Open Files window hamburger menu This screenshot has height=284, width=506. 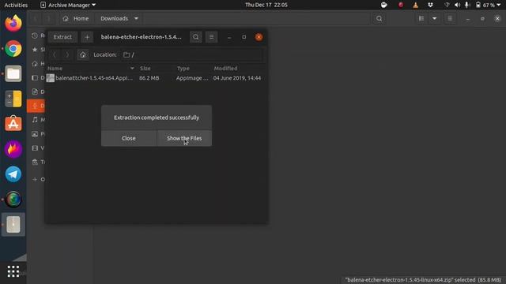[x=450, y=19]
